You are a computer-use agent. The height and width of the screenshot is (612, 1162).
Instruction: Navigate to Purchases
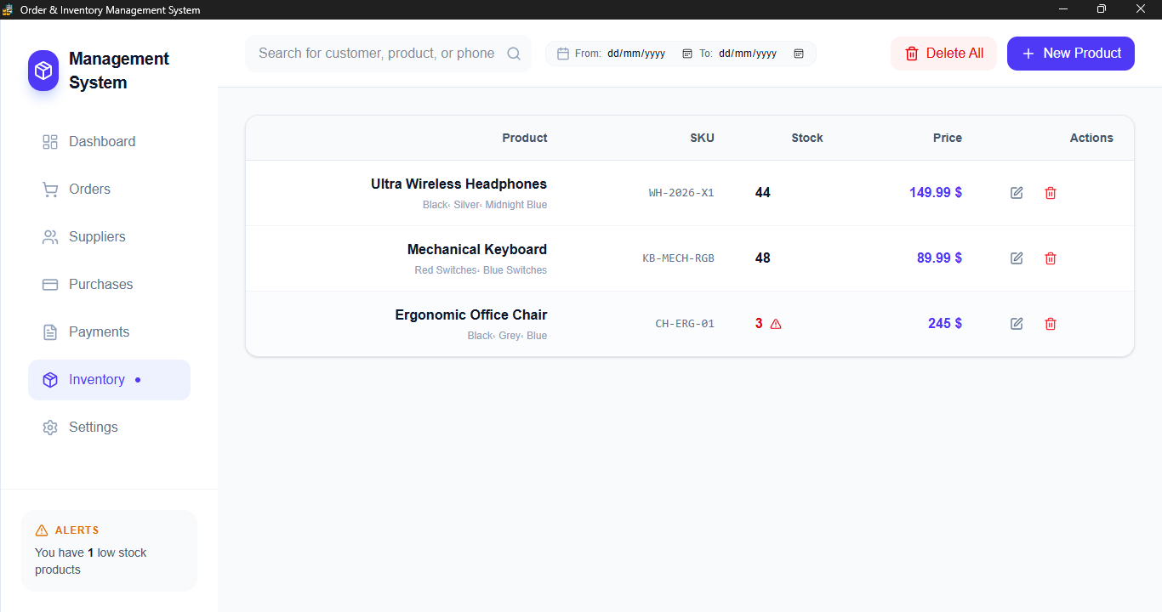pos(109,285)
